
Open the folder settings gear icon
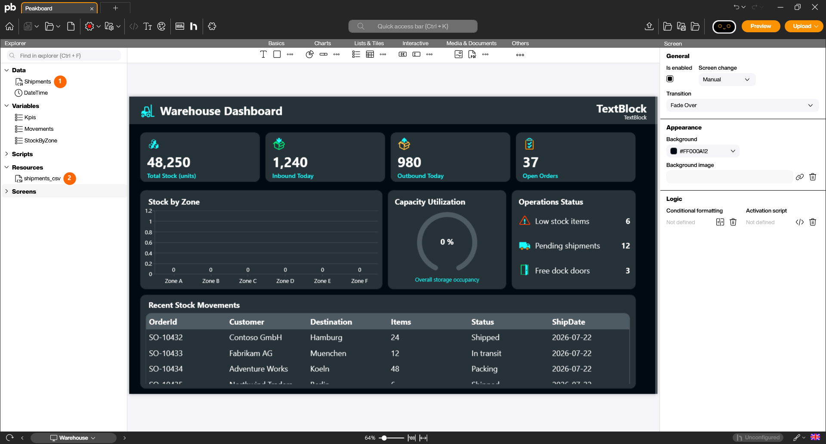point(109,26)
